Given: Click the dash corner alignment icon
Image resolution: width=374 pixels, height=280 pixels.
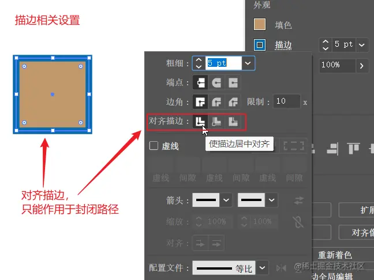Looking at the screenshot, I should (294, 146).
